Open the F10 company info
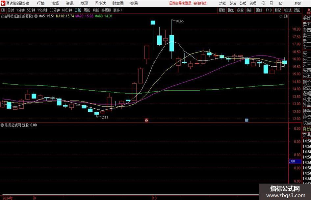 (269, 10)
